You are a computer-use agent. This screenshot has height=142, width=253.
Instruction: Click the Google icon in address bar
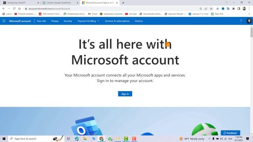(200, 9)
